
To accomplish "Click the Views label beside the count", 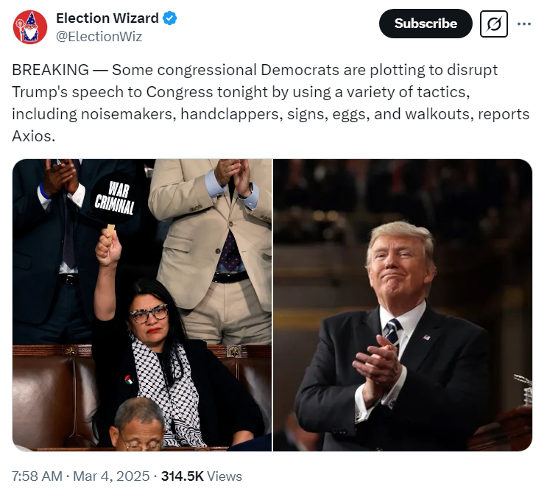I will pyautogui.click(x=225, y=476).
